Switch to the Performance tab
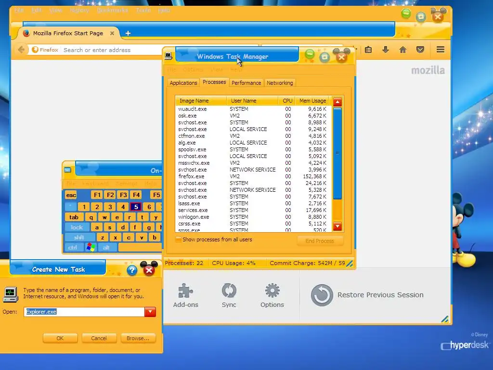The image size is (493, 370). [246, 83]
